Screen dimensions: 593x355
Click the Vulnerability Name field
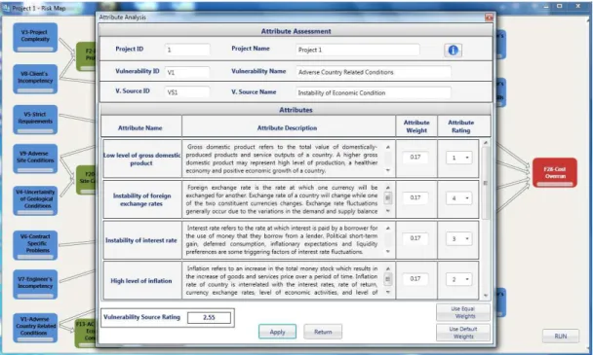click(x=374, y=72)
